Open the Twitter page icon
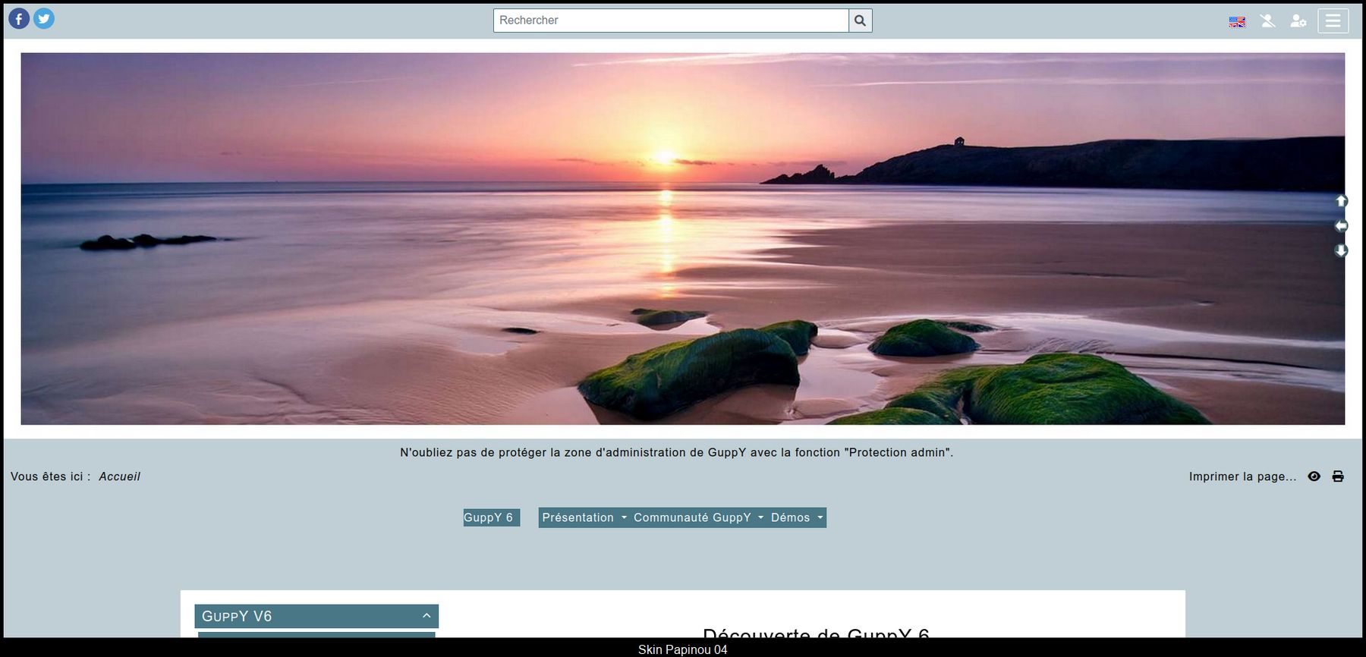This screenshot has height=657, width=1366. coord(44,18)
